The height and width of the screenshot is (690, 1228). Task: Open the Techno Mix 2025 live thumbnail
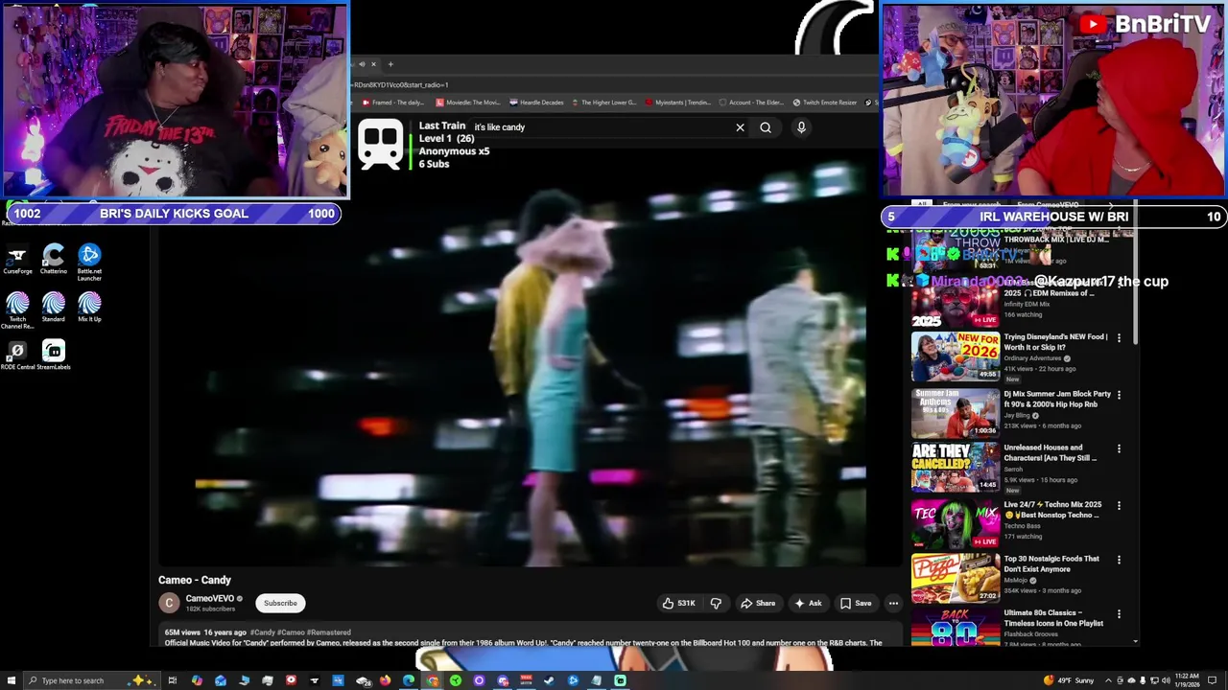[955, 522]
